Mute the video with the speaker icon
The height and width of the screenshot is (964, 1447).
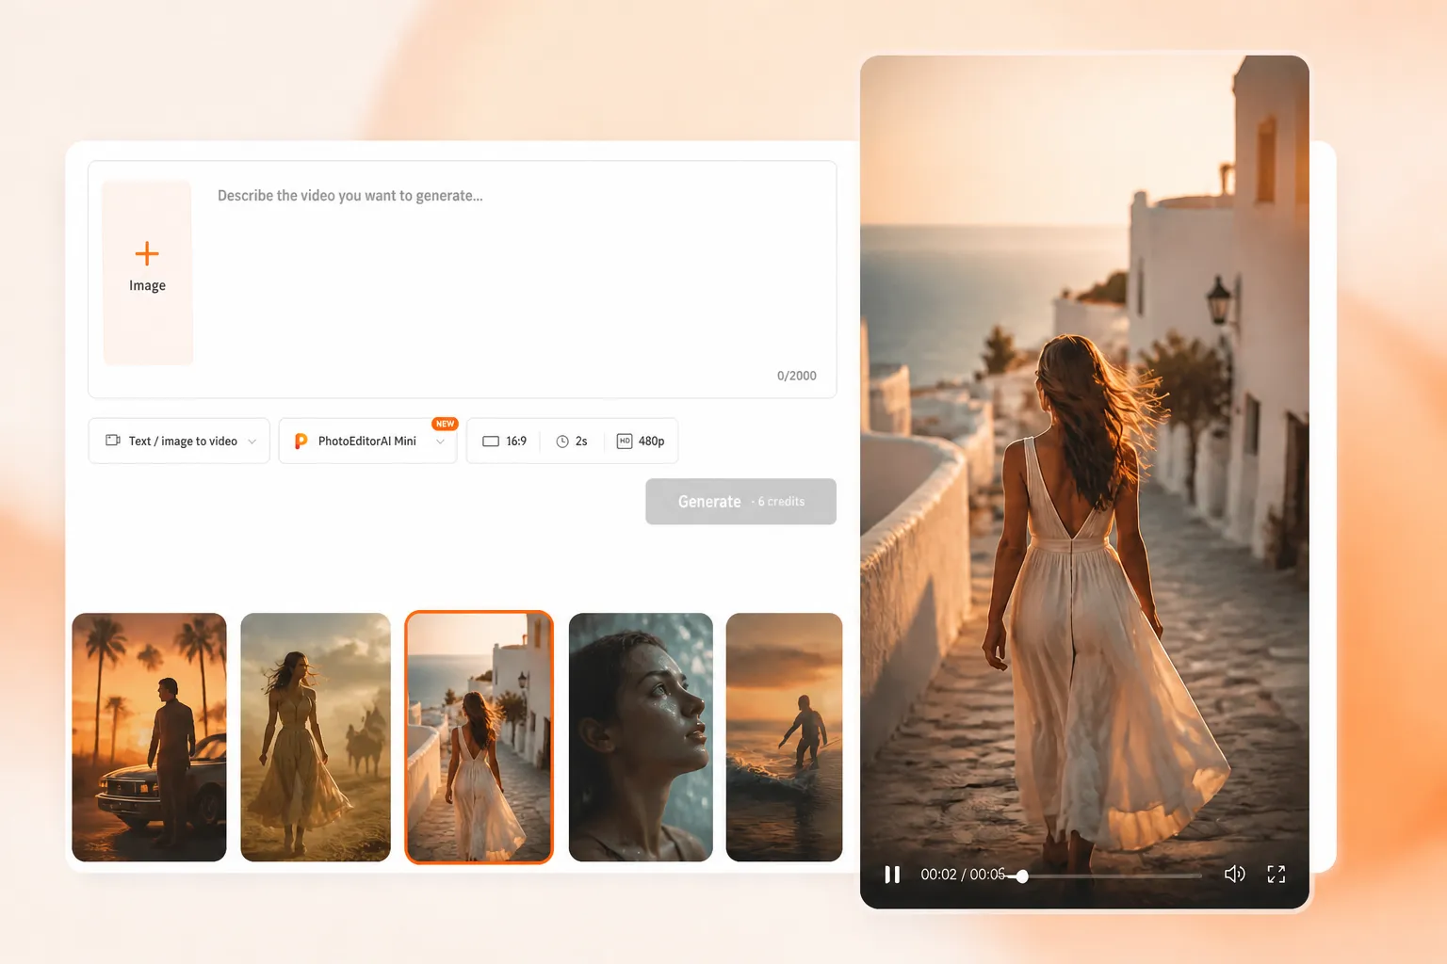click(x=1234, y=875)
